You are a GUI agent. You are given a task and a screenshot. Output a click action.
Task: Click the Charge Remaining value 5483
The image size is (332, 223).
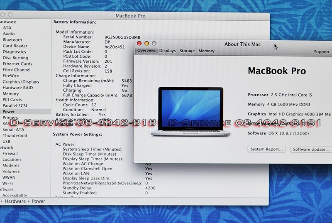click(x=127, y=81)
